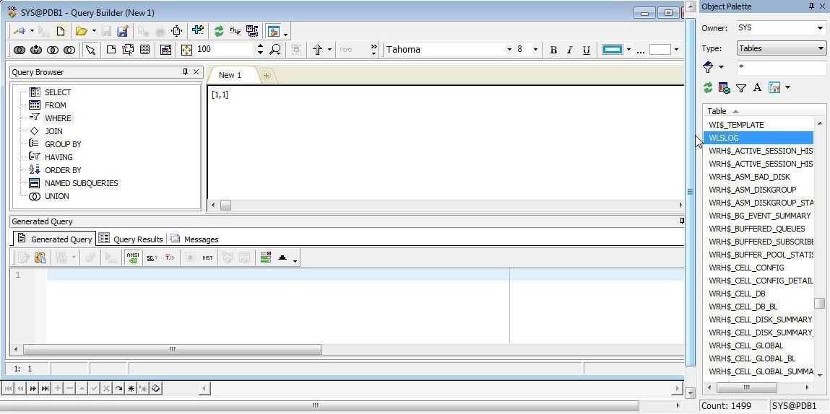Image resolution: width=830 pixels, height=414 pixels.
Task: Click the fit-to-window arrows icon
Action: click(187, 50)
